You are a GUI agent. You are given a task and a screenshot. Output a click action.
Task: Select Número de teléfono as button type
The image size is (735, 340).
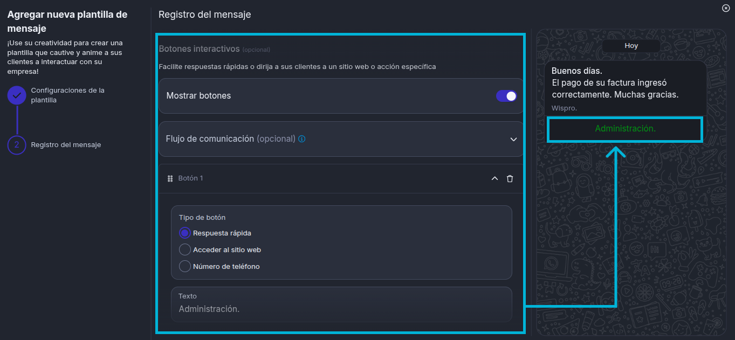184,266
